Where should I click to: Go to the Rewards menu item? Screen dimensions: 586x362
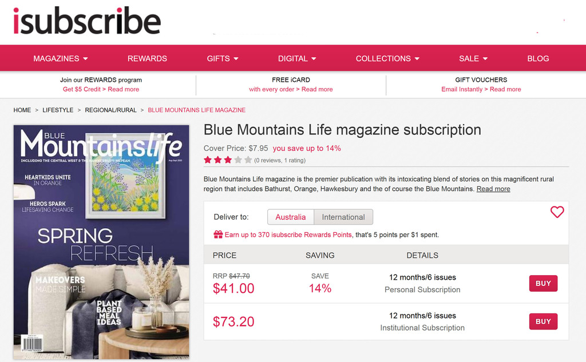tap(147, 58)
